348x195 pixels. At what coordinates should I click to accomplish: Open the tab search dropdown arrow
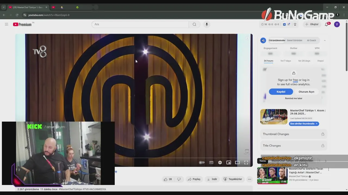[x=4, y=7]
